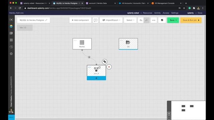214x120 pixels.
Task: Bookmark page with star icon
Action: pyautogui.click(x=184, y=8)
